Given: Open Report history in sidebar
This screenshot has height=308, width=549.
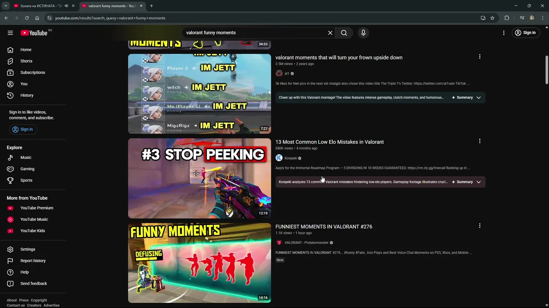Looking at the screenshot, I should 33,261.
